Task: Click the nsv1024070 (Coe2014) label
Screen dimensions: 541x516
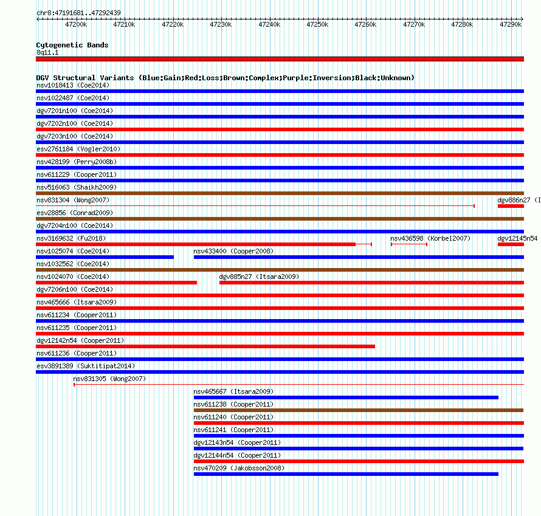Action: 73,277
